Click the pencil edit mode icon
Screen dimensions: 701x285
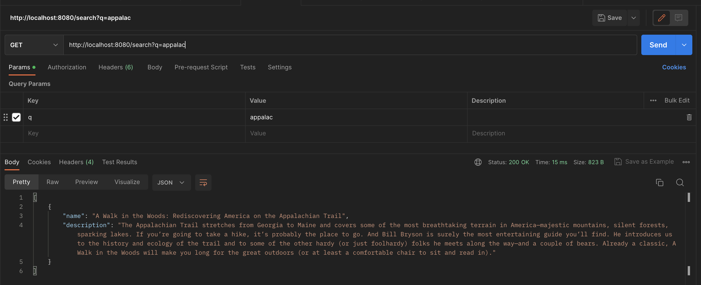pyautogui.click(x=661, y=18)
